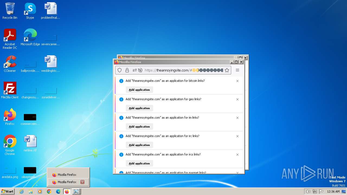Add application for geo links
347x195 pixels.
point(139,108)
